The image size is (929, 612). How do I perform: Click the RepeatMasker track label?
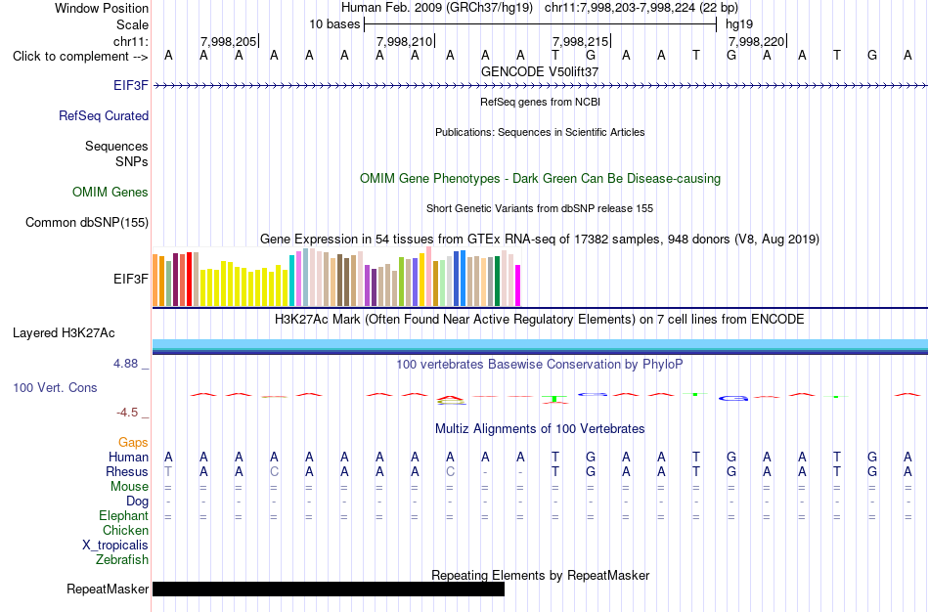(108, 589)
